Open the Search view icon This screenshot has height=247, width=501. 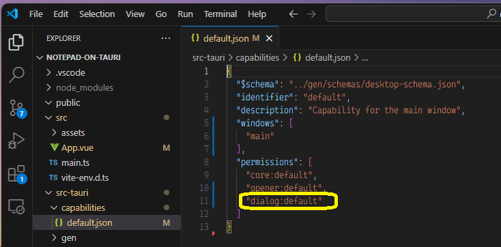(16, 75)
